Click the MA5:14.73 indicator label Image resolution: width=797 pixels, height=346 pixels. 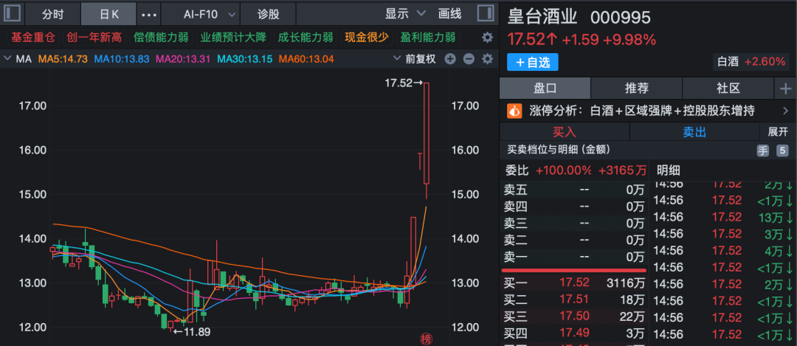pos(63,59)
